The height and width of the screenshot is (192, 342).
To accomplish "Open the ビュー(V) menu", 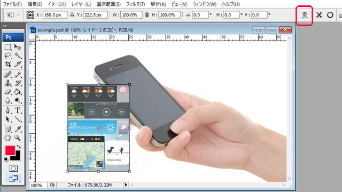I will (x=179, y=4).
